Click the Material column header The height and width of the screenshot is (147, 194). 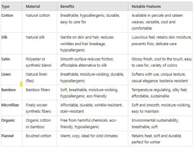click(x=33, y=6)
